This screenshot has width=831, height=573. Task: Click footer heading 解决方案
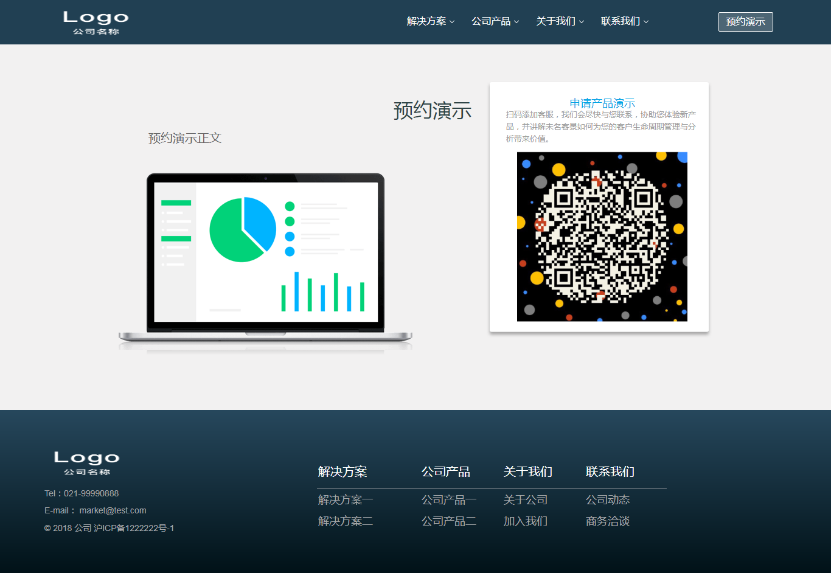pos(342,471)
